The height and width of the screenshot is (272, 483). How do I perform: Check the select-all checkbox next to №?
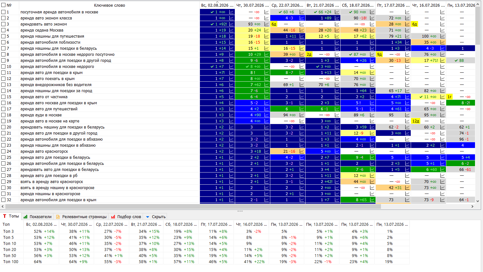click(4, 5)
